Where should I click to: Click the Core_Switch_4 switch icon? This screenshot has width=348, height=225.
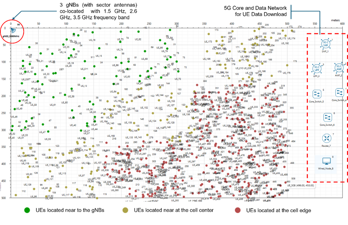pyautogui.click(x=340, y=93)
